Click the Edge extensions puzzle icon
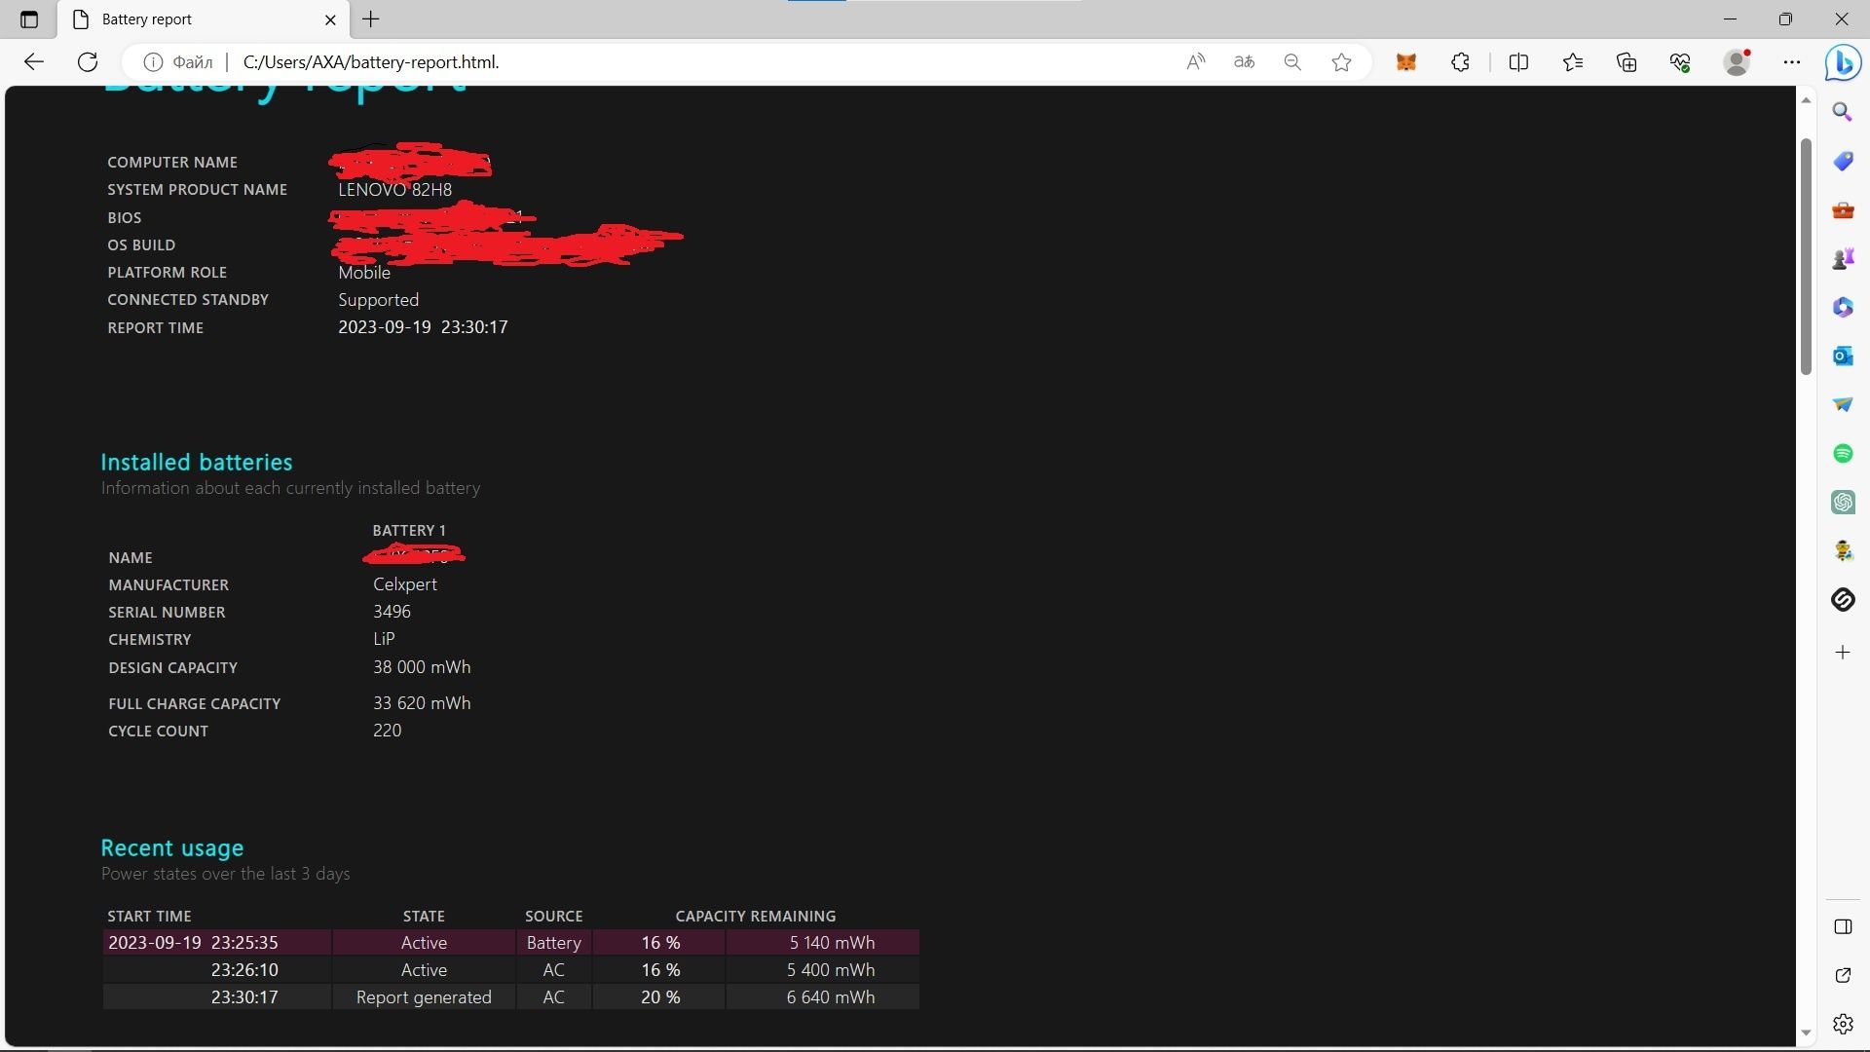Viewport: 1870px width, 1052px height. click(1460, 61)
